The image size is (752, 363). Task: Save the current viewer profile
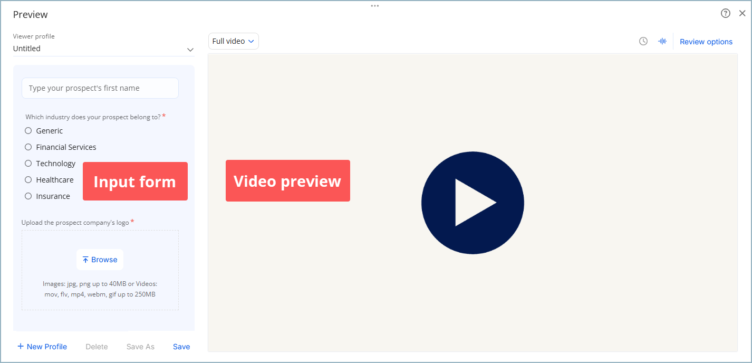coord(181,346)
